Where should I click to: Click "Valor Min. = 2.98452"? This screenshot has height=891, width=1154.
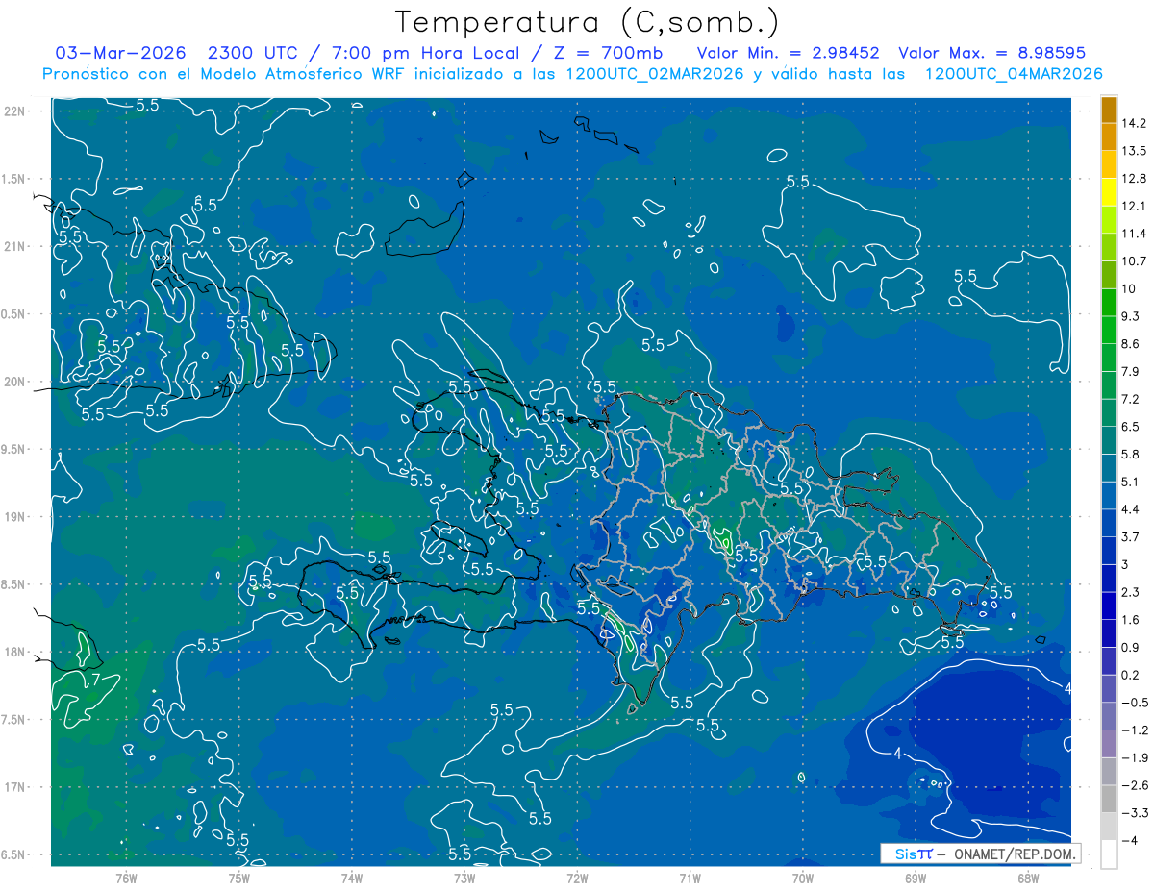coord(788,53)
